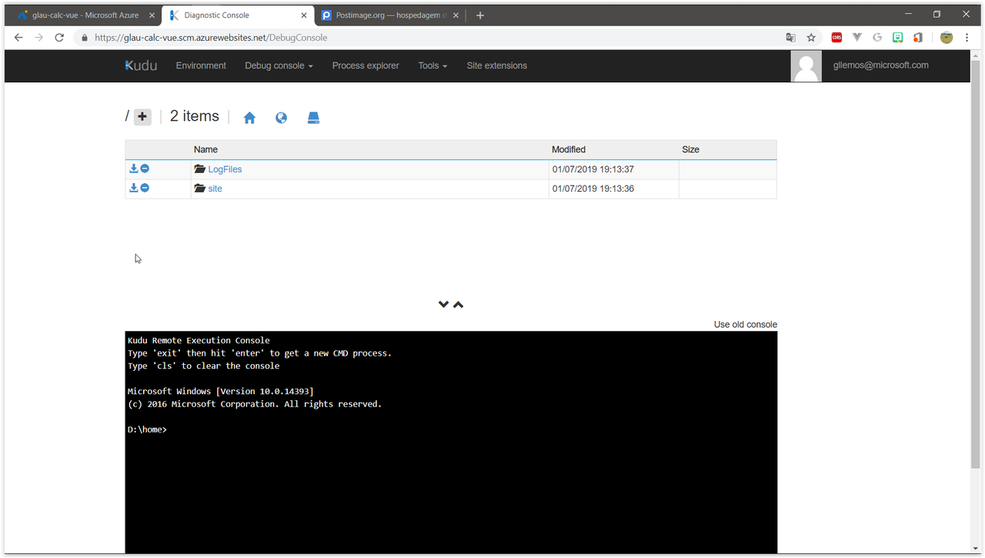Close the Postimage.org tab
Screen dimensions: 985x558
point(456,15)
